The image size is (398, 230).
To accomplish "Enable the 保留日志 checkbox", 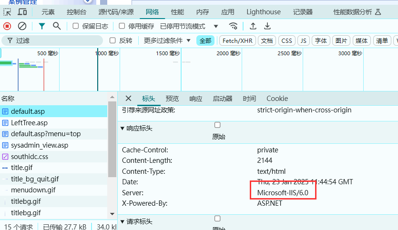I will pyautogui.click(x=76, y=26).
